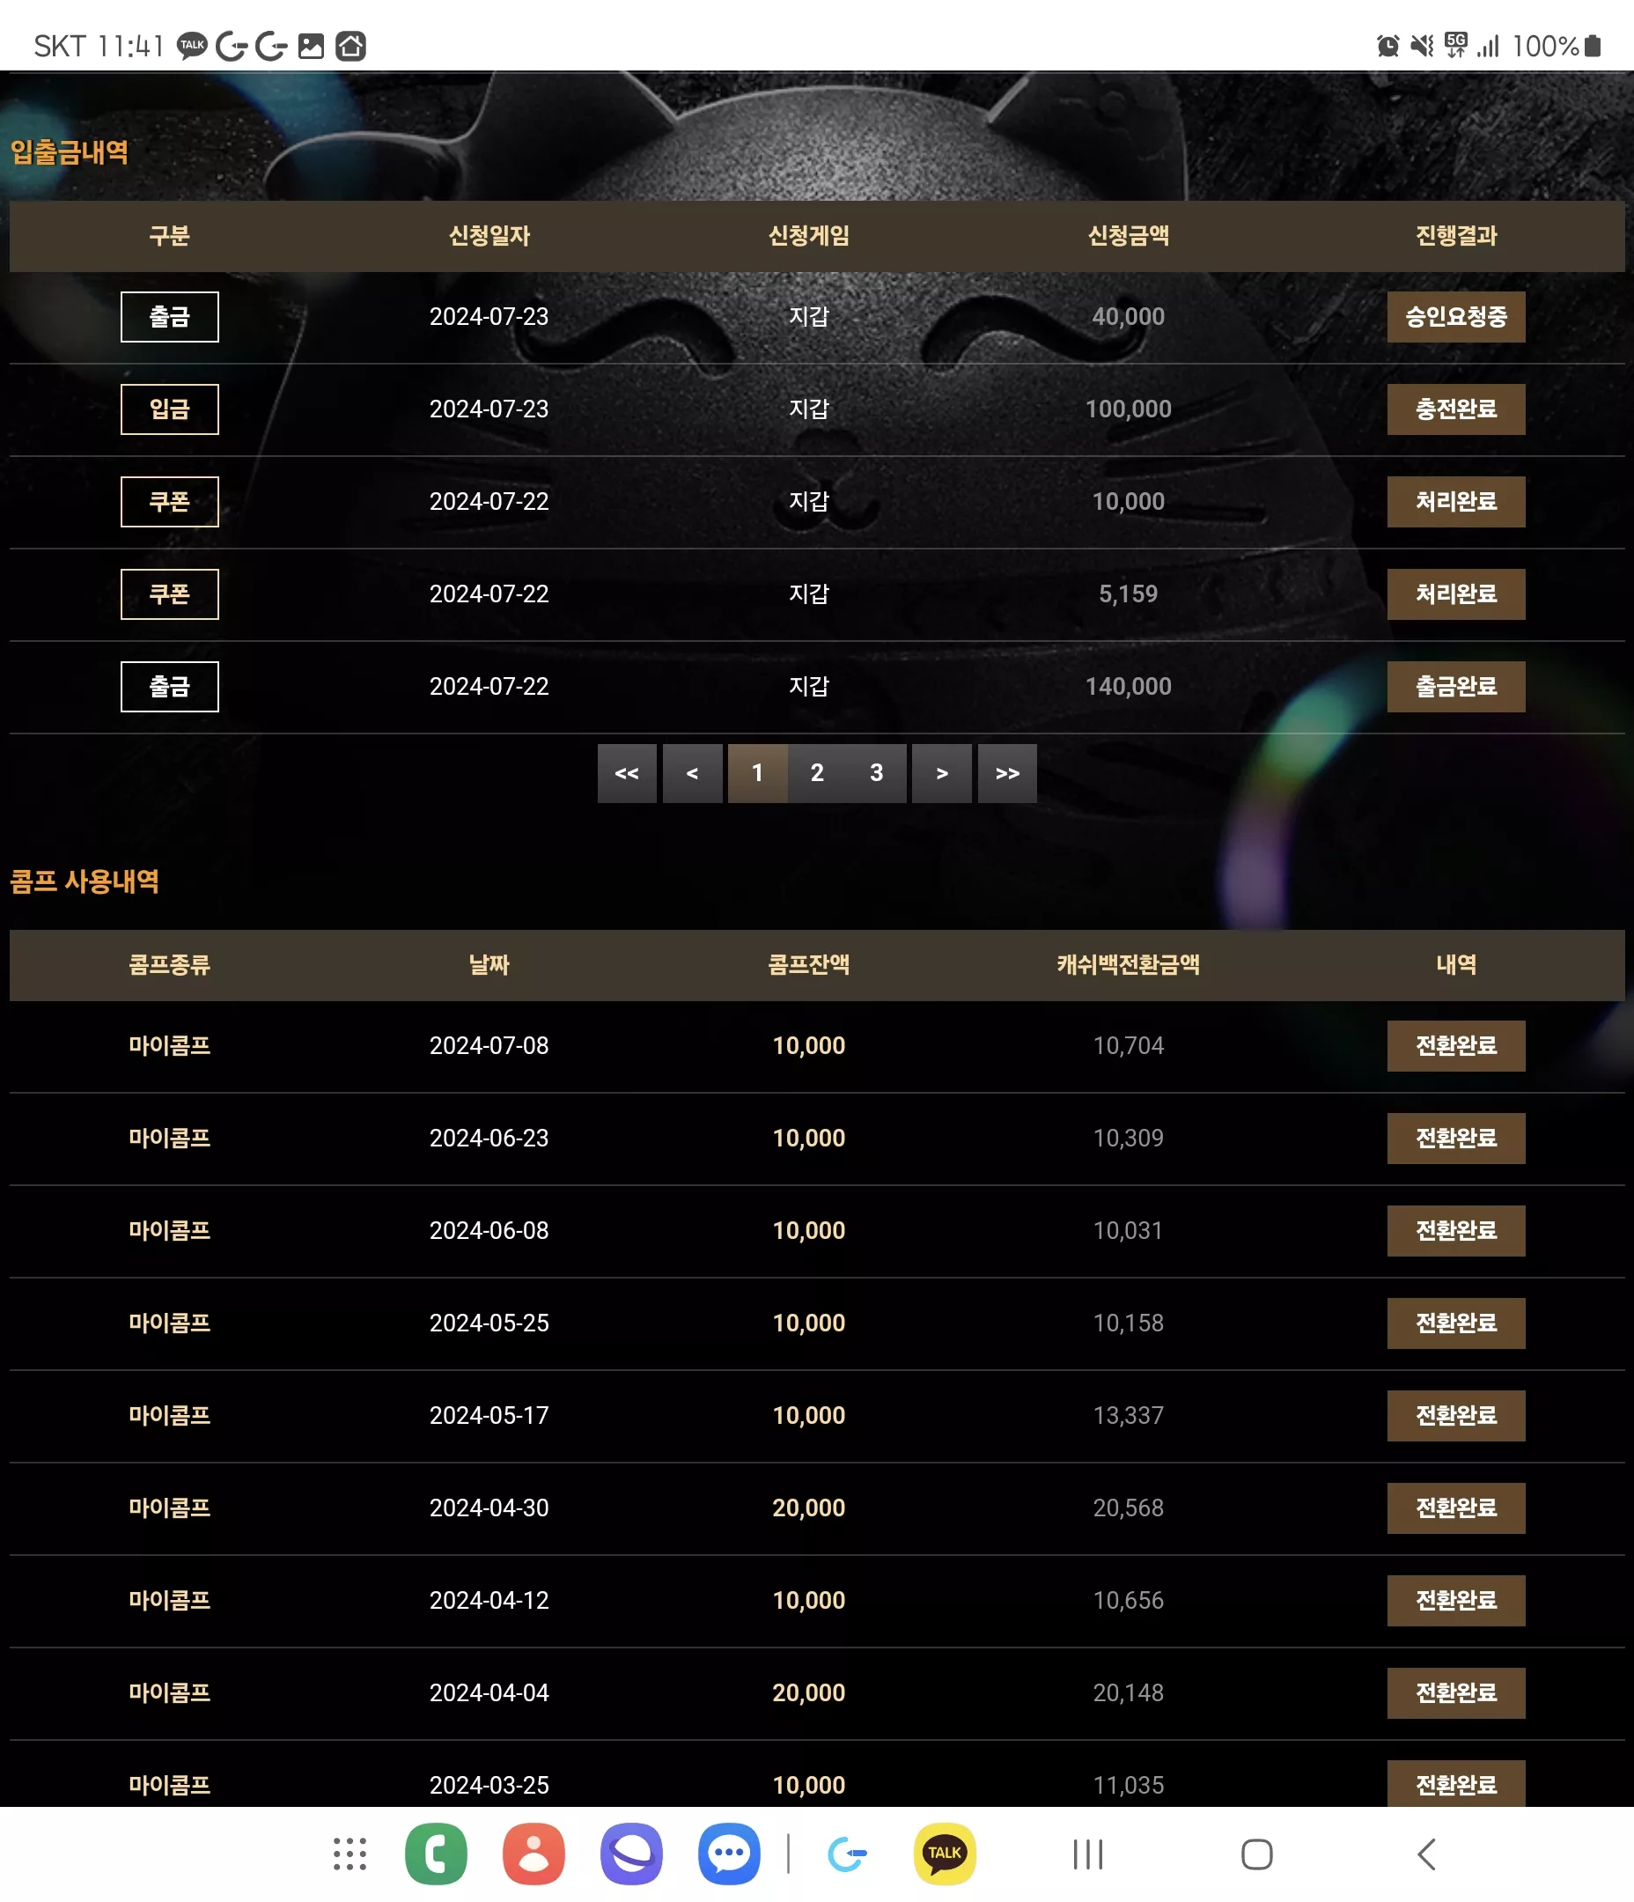Open the app drawer grid icon
Image resolution: width=1634 pixels, height=1902 pixels.
coord(350,1854)
